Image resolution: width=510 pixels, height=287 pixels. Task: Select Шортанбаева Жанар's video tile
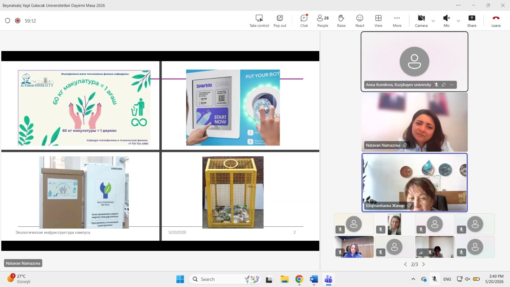pyautogui.click(x=414, y=183)
